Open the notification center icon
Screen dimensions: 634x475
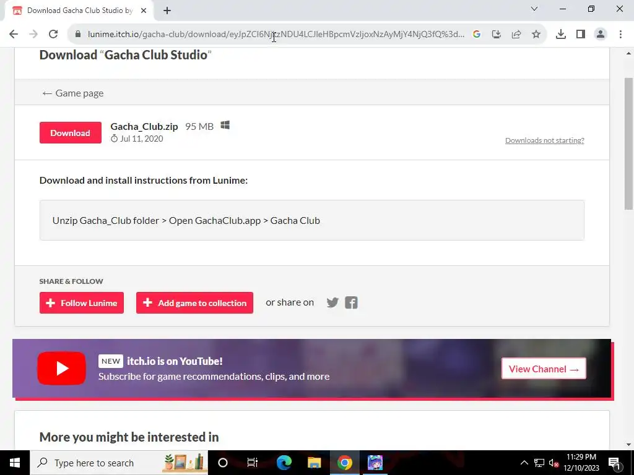pyautogui.click(x=614, y=463)
